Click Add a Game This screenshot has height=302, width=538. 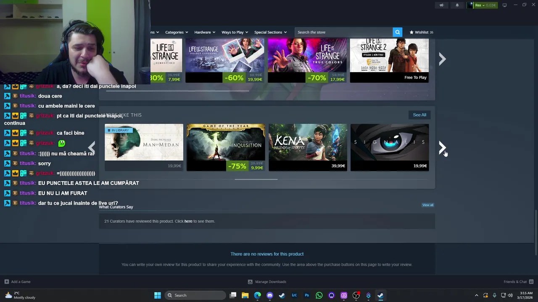[x=17, y=282]
